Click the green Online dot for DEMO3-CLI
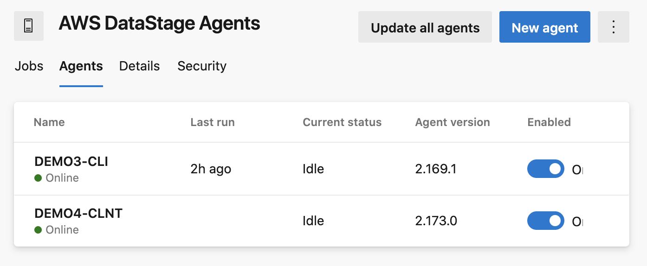 (38, 178)
